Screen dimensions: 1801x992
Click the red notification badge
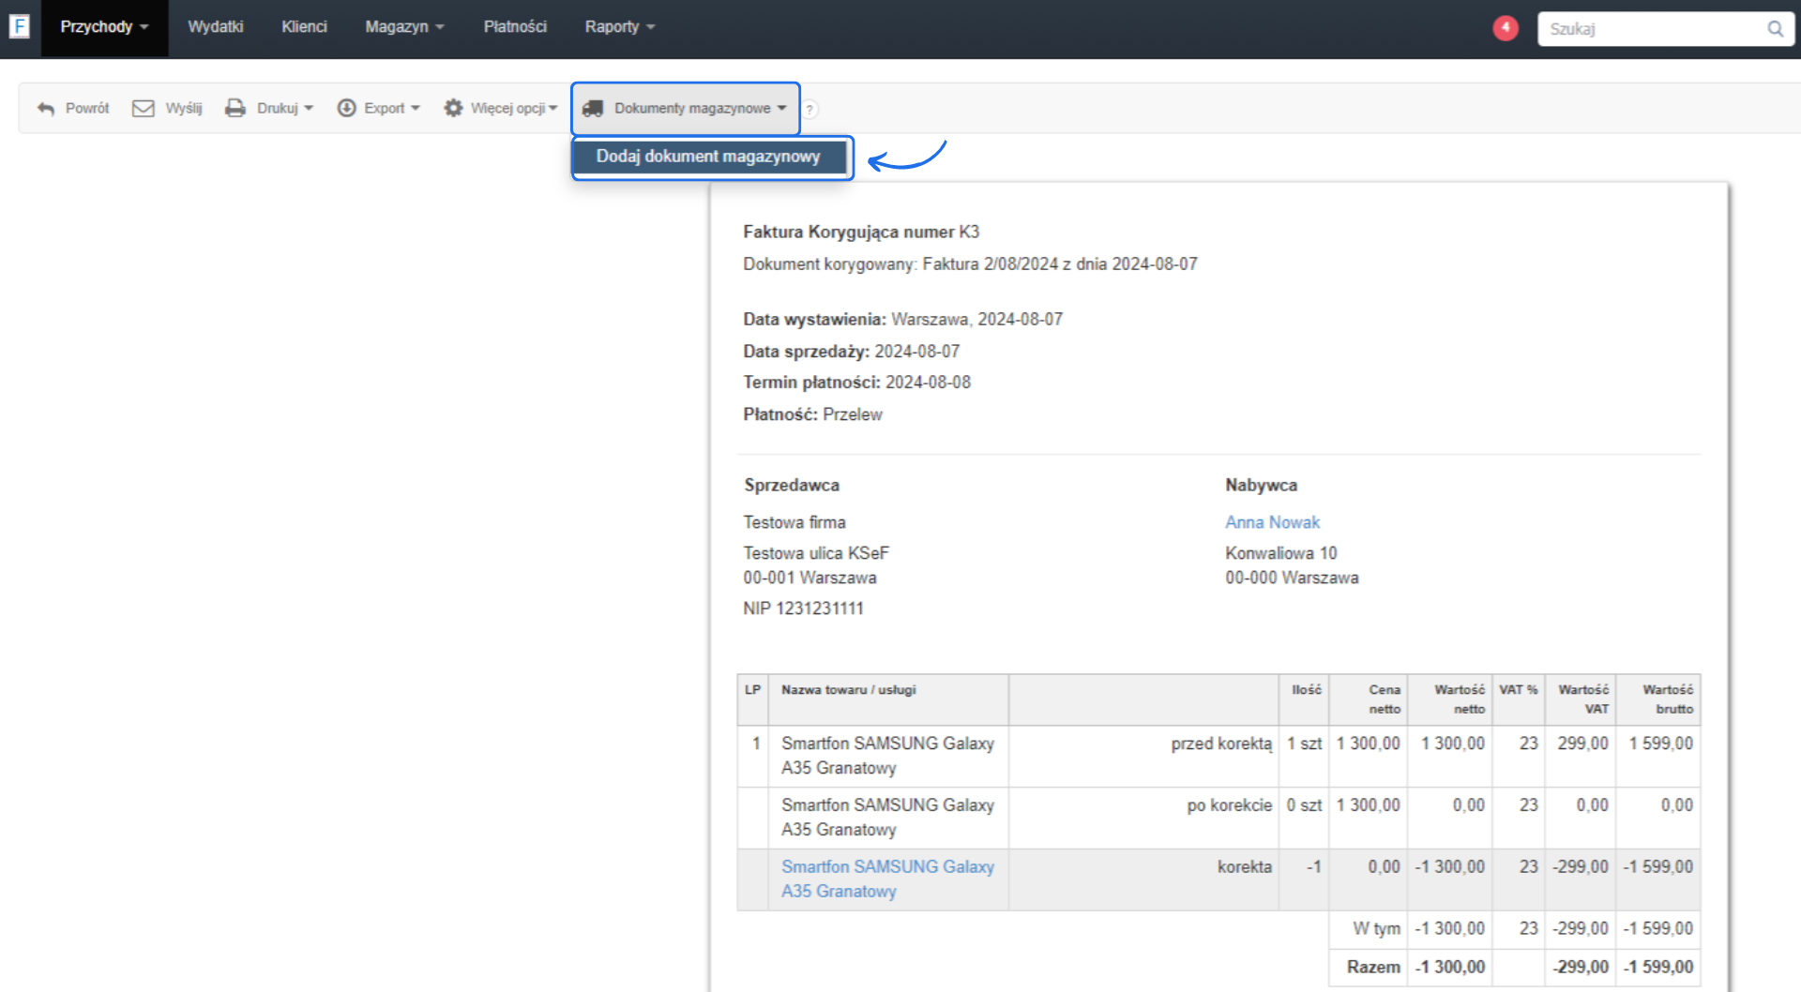1506,28
